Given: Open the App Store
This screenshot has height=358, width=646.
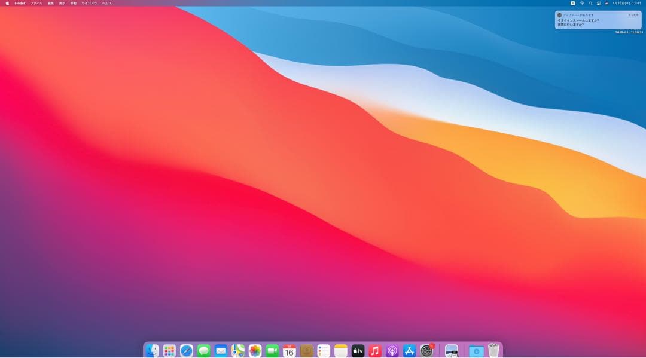Looking at the screenshot, I should click(x=408, y=351).
